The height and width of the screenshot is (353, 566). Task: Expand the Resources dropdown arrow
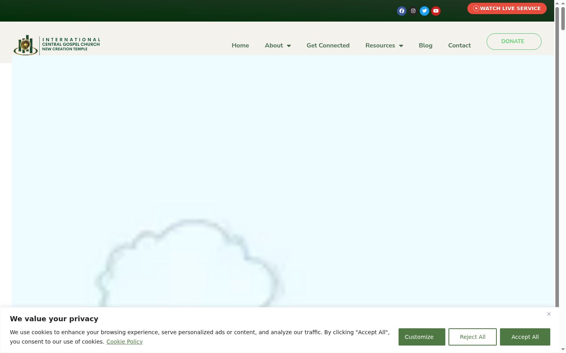click(x=401, y=46)
